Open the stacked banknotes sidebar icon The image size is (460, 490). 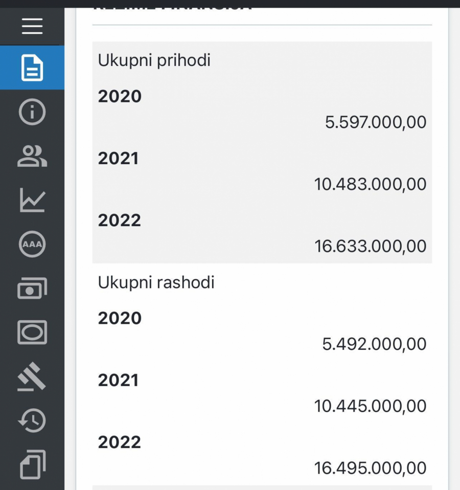[32, 288]
